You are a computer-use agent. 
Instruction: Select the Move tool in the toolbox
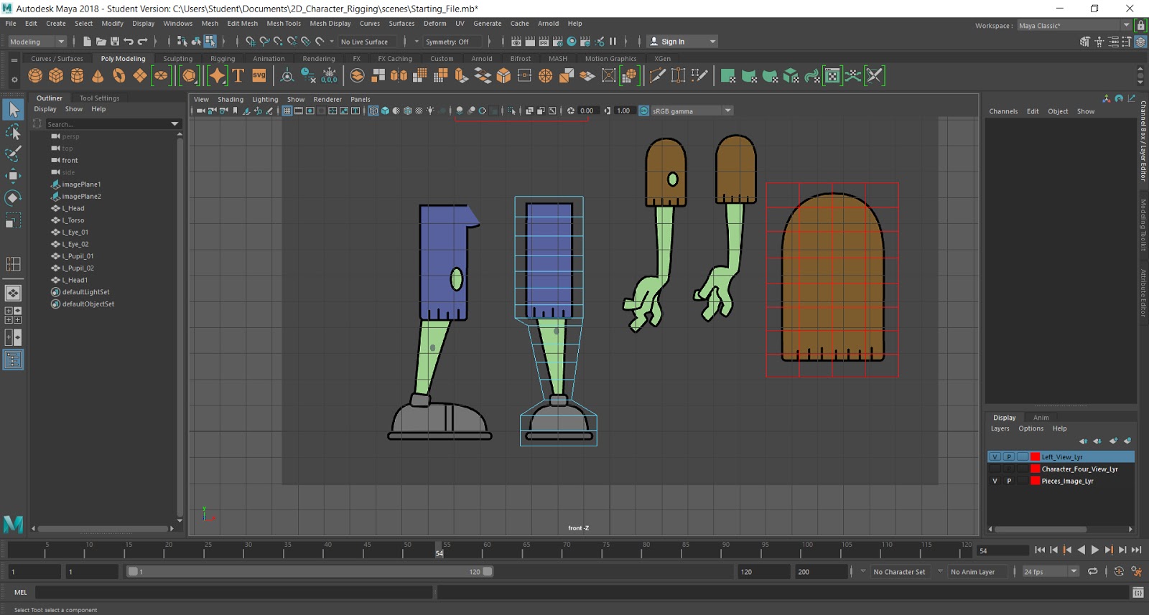(x=13, y=176)
